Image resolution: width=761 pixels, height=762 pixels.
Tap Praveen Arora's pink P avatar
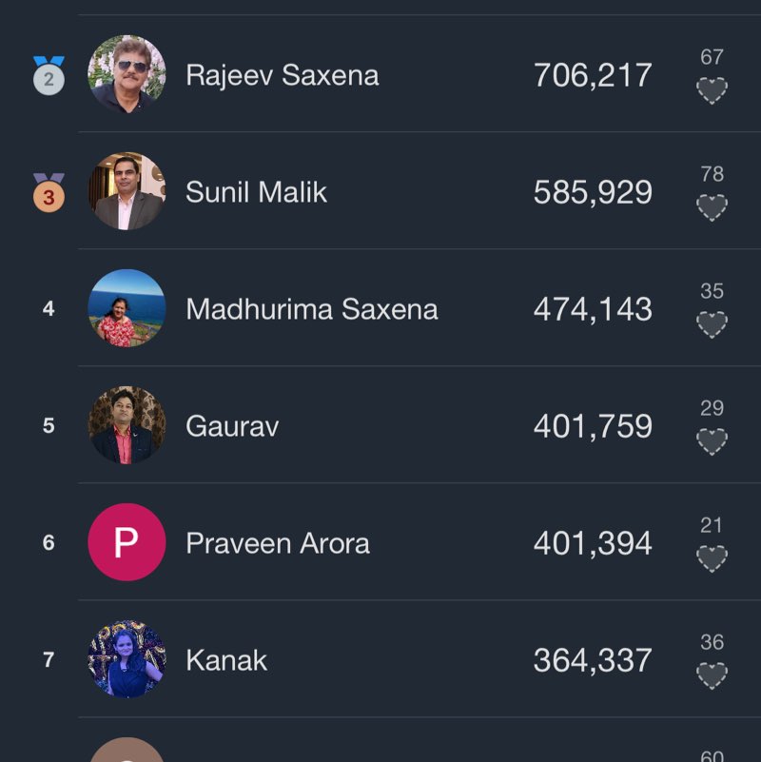pyautogui.click(x=127, y=542)
